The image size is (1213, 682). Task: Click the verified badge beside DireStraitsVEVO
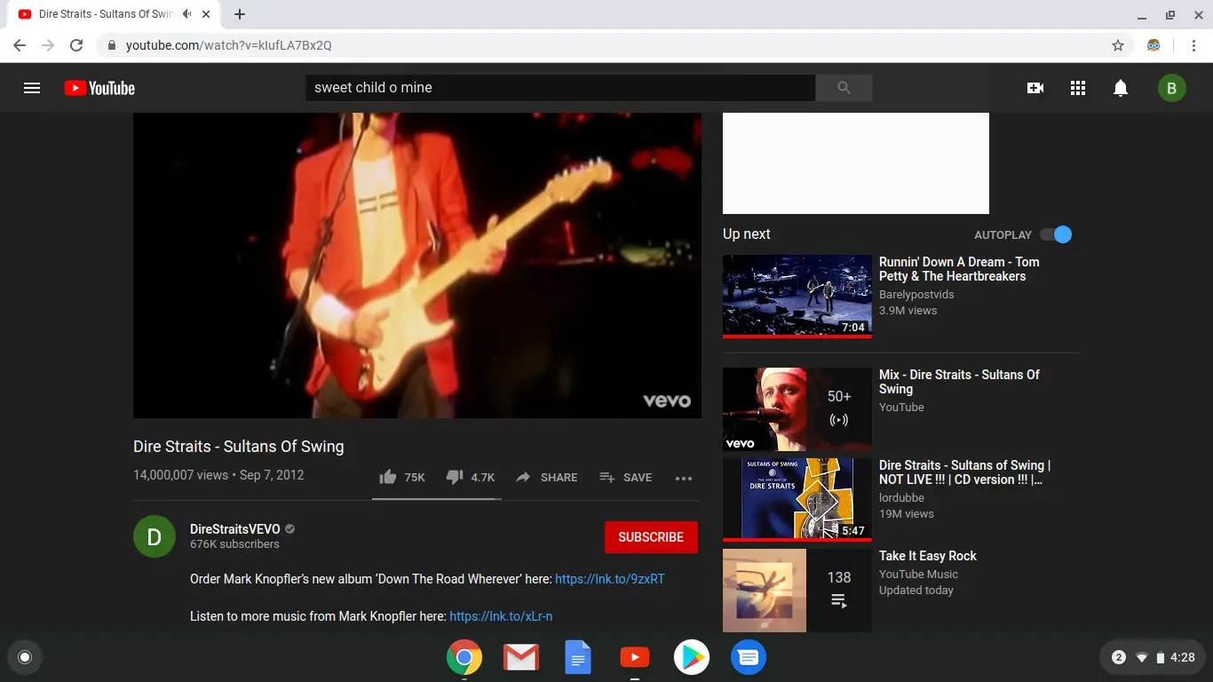[289, 529]
